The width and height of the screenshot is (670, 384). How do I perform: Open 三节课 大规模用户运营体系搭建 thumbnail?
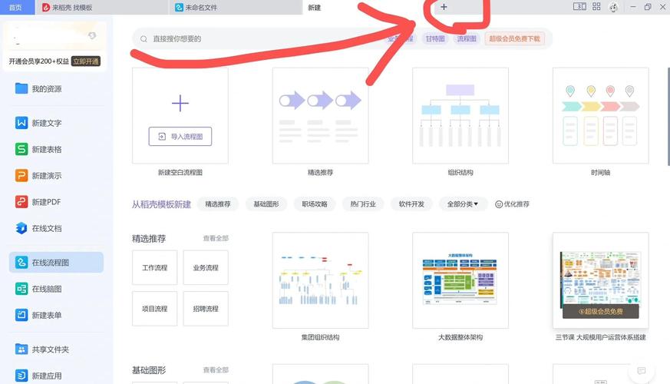click(x=600, y=280)
